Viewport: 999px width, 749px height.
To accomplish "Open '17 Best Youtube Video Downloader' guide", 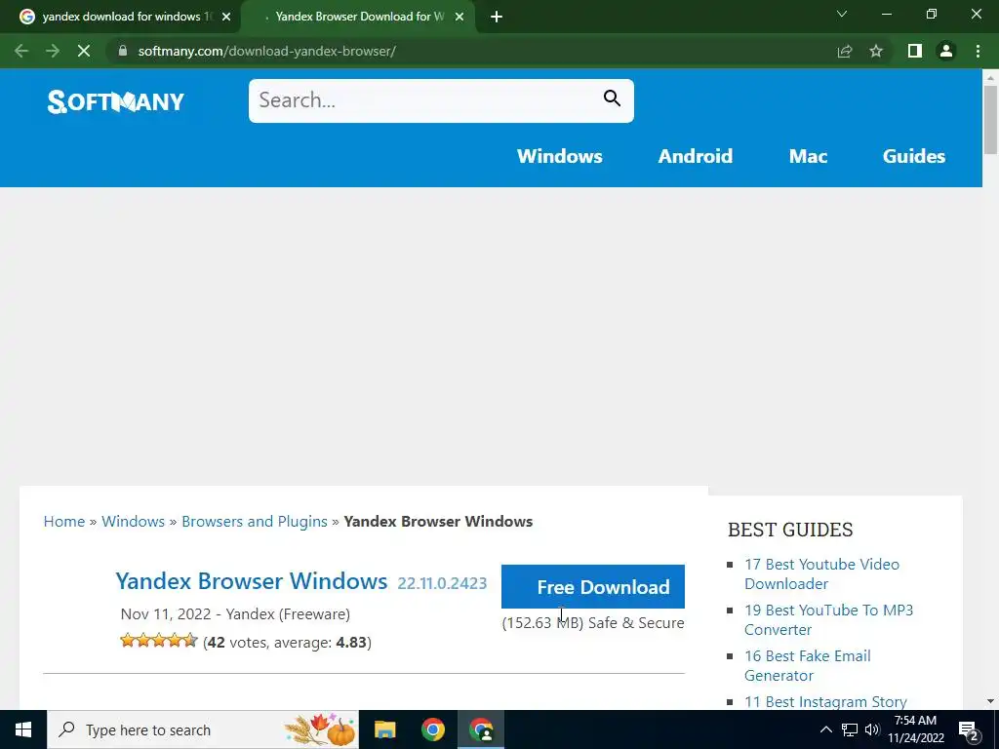I will [821, 573].
